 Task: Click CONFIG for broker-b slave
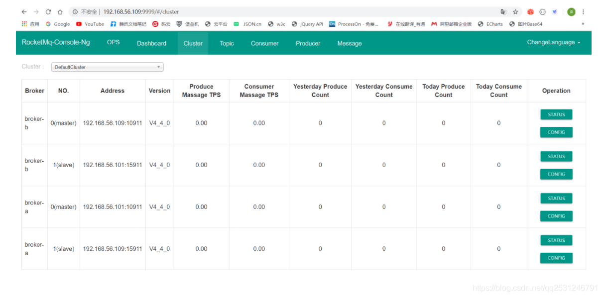pos(556,174)
